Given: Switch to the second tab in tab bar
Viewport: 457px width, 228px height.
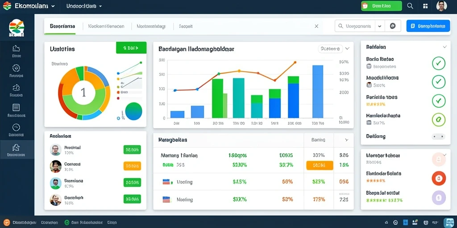Looking at the screenshot, I should (x=106, y=26).
